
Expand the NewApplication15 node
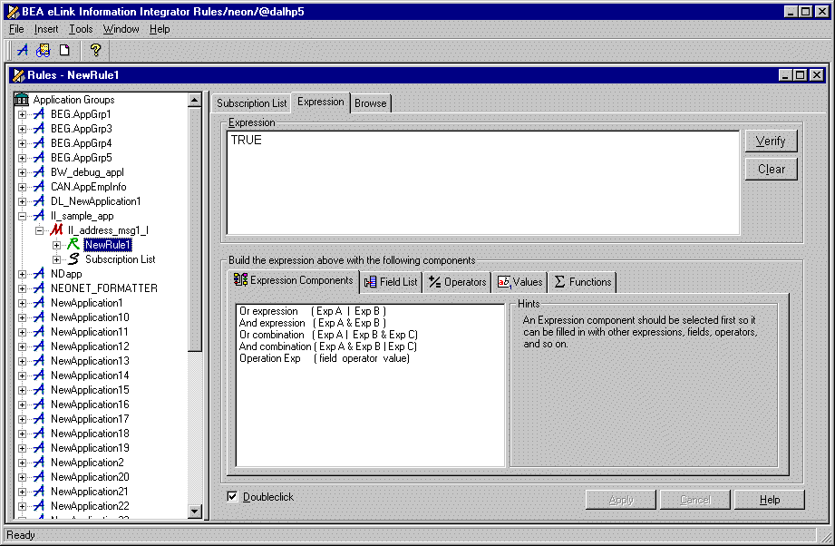22,390
